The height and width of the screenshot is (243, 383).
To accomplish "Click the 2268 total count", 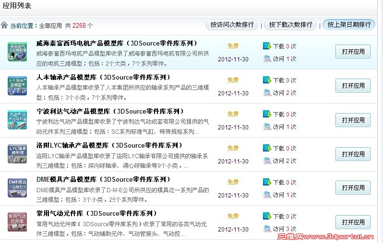I will point(79,25).
